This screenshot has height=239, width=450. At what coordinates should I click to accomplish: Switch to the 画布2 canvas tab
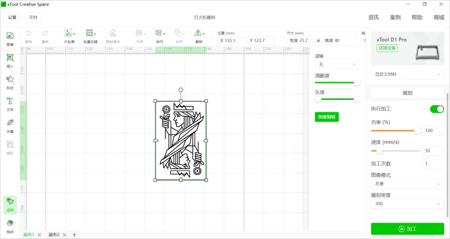(54, 235)
